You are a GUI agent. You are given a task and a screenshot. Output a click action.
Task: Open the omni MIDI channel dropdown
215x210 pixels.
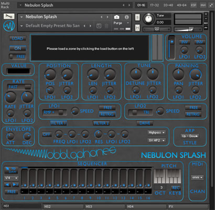(197, 177)
